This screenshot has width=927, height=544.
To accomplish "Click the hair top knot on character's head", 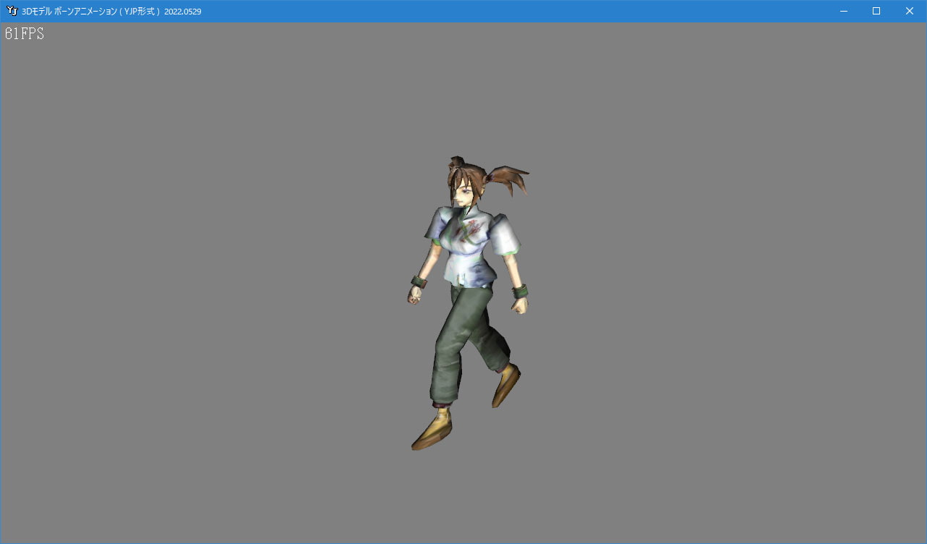I will click(x=457, y=161).
